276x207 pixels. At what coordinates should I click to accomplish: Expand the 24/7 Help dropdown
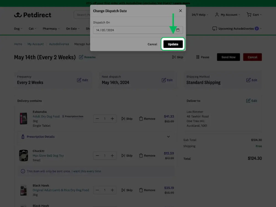pos(200,15)
